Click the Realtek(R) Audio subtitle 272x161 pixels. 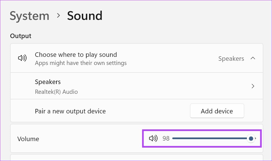coord(56,92)
